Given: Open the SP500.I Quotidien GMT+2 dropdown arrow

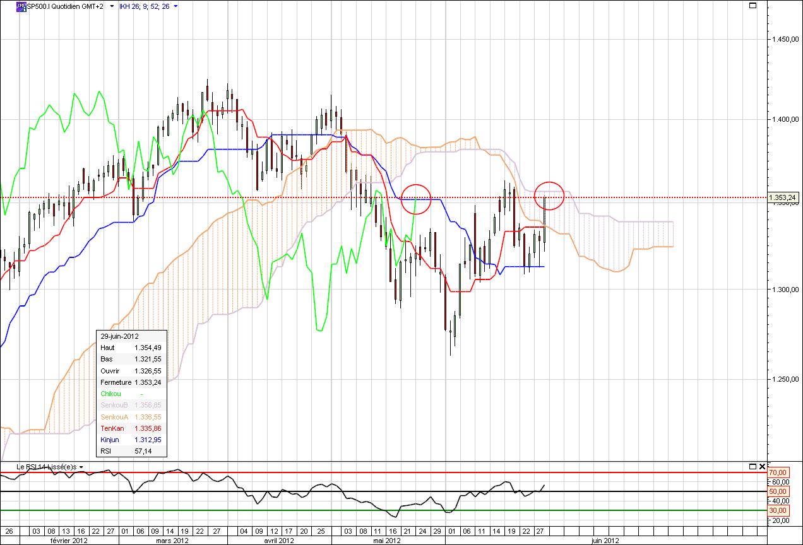Looking at the screenshot, I should click(111, 6).
